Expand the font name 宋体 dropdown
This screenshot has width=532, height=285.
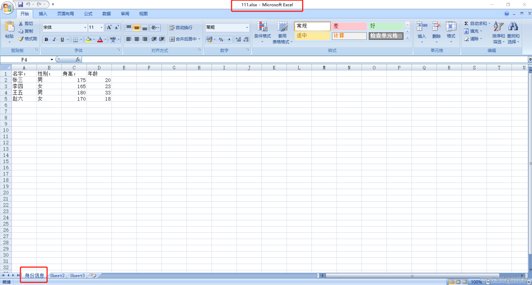[x=85, y=27]
